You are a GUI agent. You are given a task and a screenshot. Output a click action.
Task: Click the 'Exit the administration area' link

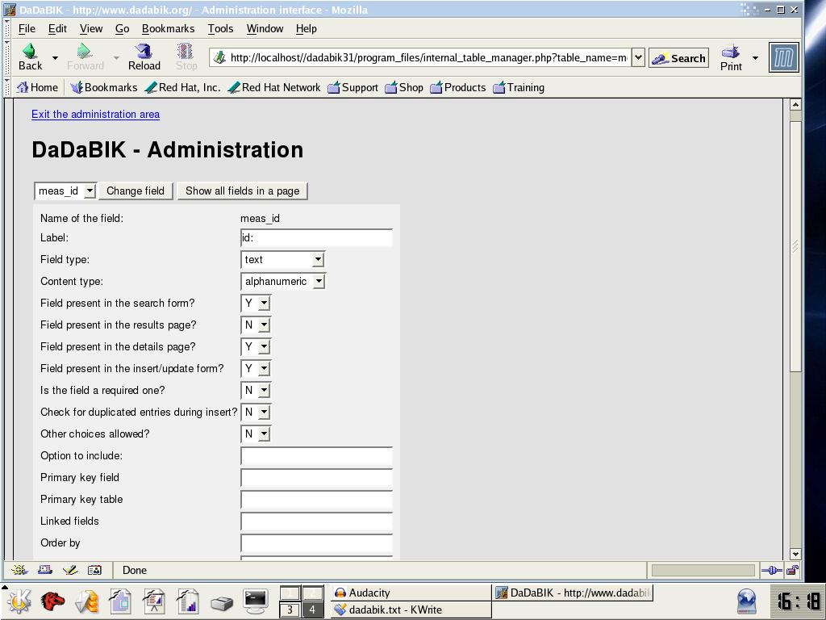(95, 115)
